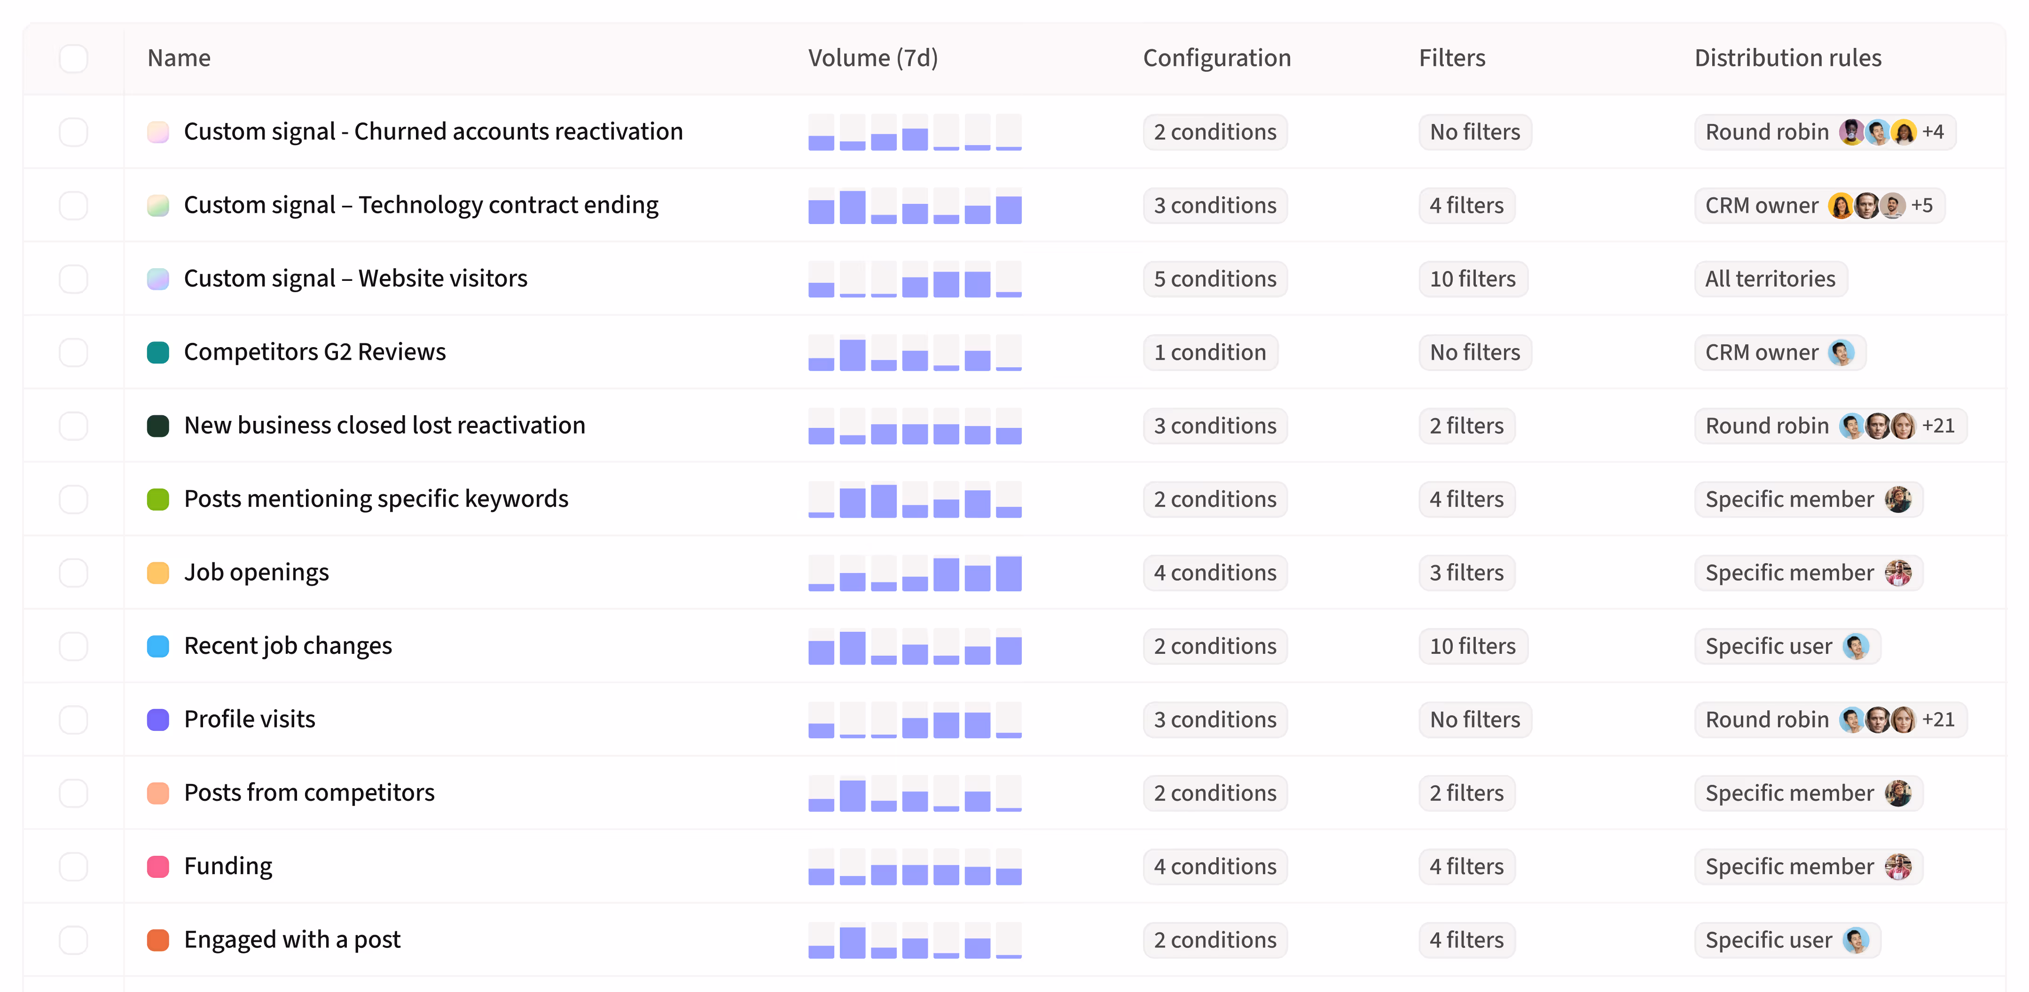Click the member avatar in the Funding row
This screenshot has width=2029, height=992.
tap(1898, 867)
